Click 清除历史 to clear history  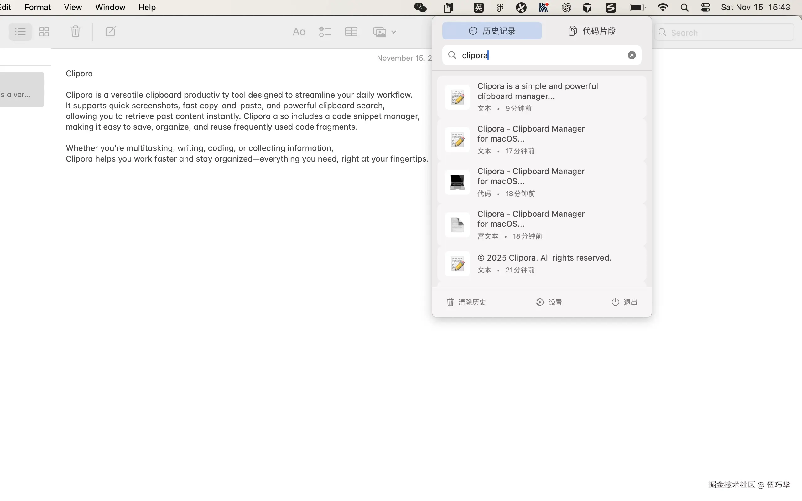coord(466,302)
